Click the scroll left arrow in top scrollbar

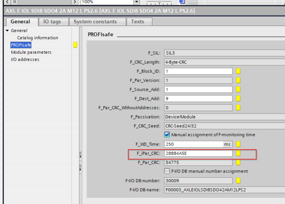[7, 2]
